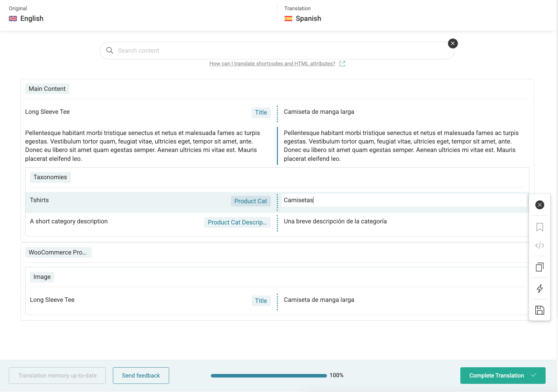This screenshot has width=558, height=392.
Task: Click the Product Cat tag
Action: 251,201
